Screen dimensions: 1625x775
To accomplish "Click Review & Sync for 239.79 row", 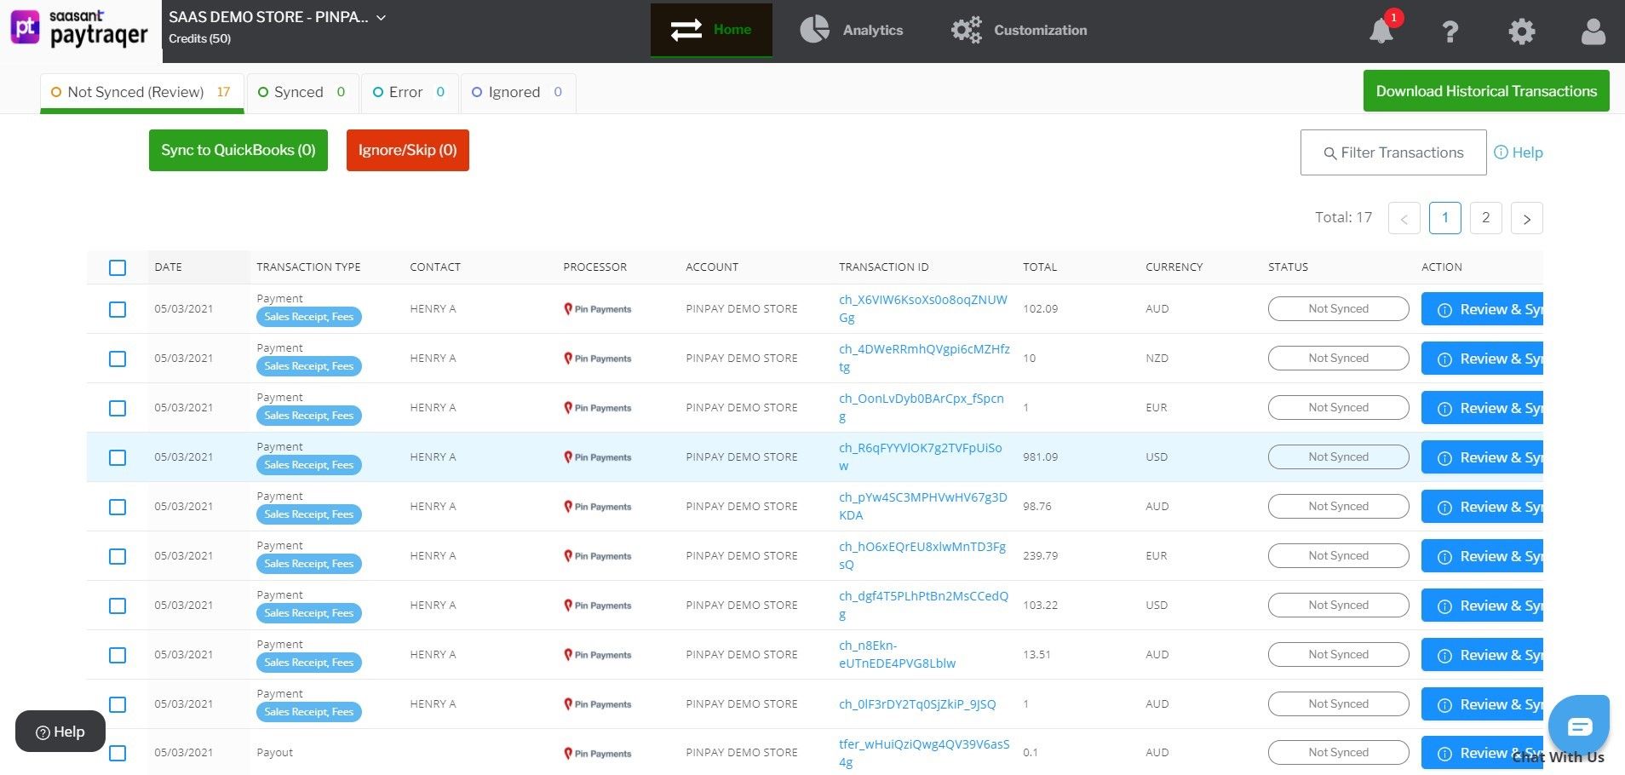I will point(1482,556).
